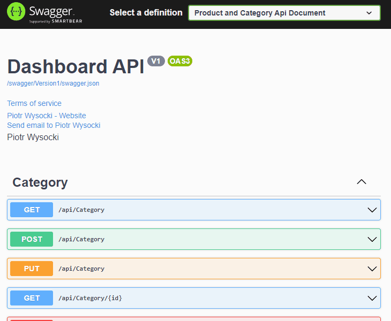Click the /api/Category/{id} path text

[x=91, y=298]
